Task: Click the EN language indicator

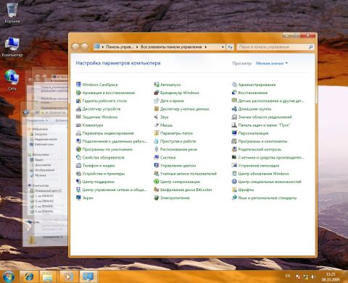Action: pyautogui.click(x=288, y=276)
